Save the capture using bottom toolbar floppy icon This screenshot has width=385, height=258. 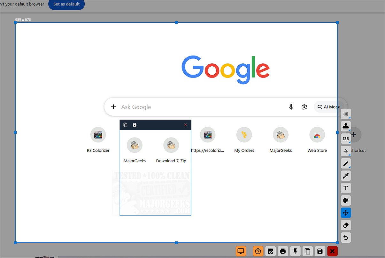point(320,251)
